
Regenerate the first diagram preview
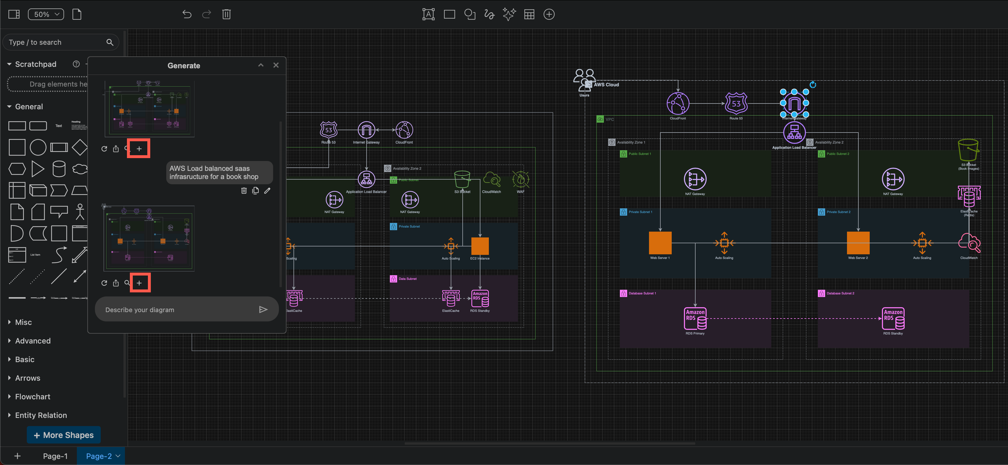[x=104, y=148]
